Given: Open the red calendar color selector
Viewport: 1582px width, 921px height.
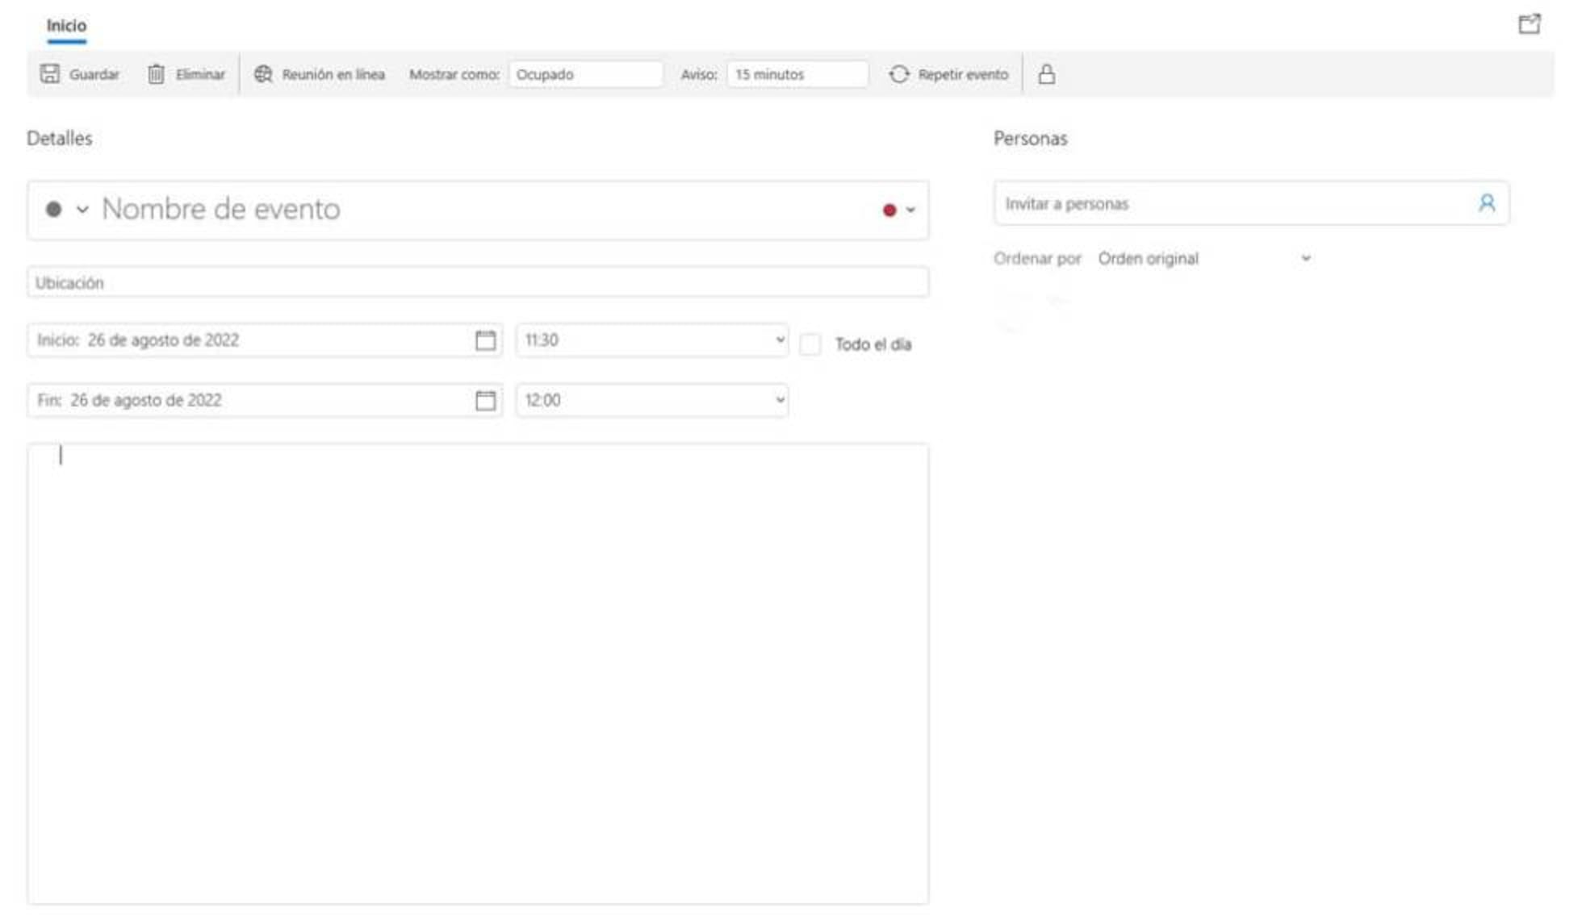Looking at the screenshot, I should coord(898,210).
